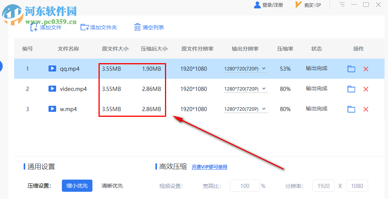This screenshot has width=388, height=199.
Task: Click the play icon of w.mp4
Action: tap(52, 109)
